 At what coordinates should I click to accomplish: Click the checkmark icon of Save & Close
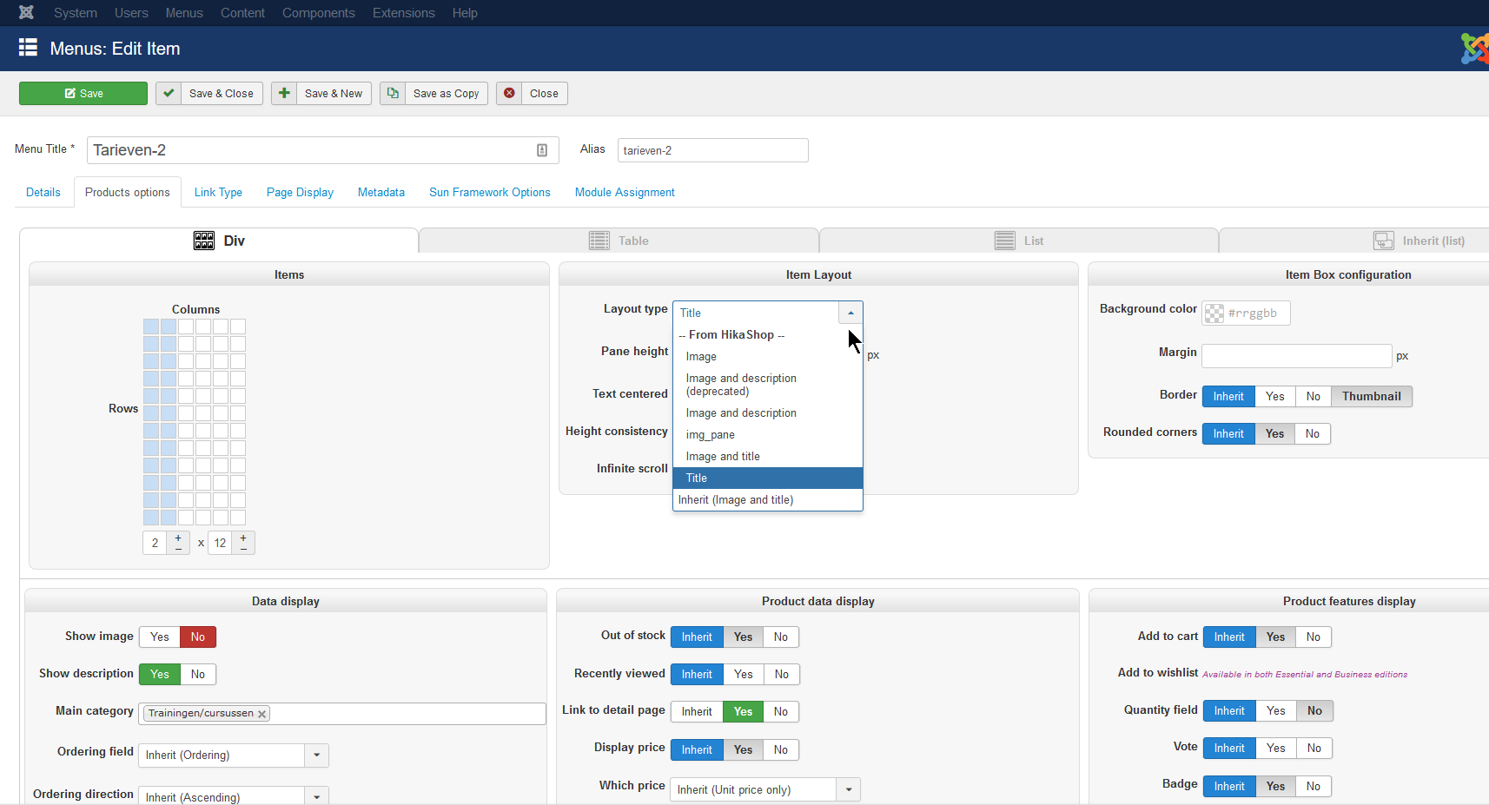click(x=169, y=94)
